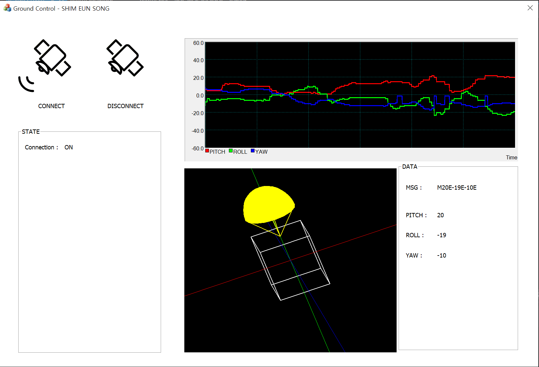Click the MSG : label
Image resolution: width=539 pixels, height=367 pixels.
pos(414,188)
